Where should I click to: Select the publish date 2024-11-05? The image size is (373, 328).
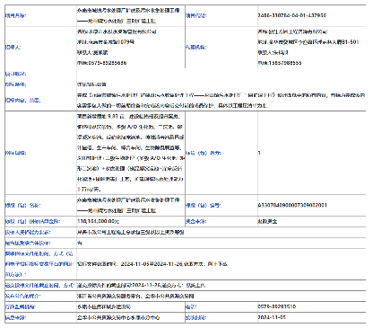coord(272,317)
